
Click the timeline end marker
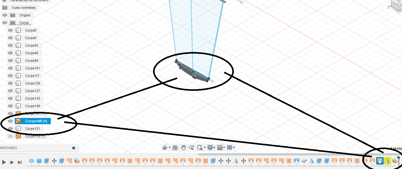coord(399,160)
